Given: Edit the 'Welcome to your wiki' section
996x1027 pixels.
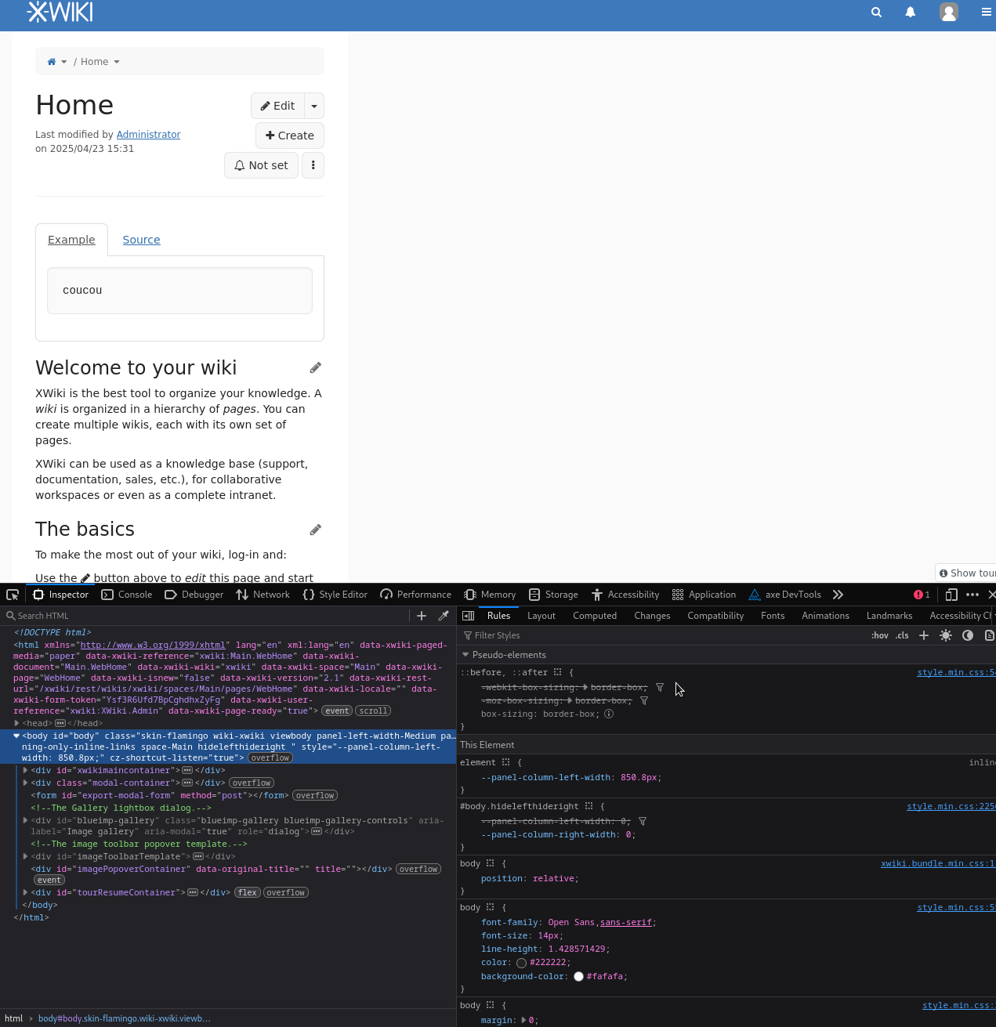Looking at the screenshot, I should pyautogui.click(x=315, y=368).
